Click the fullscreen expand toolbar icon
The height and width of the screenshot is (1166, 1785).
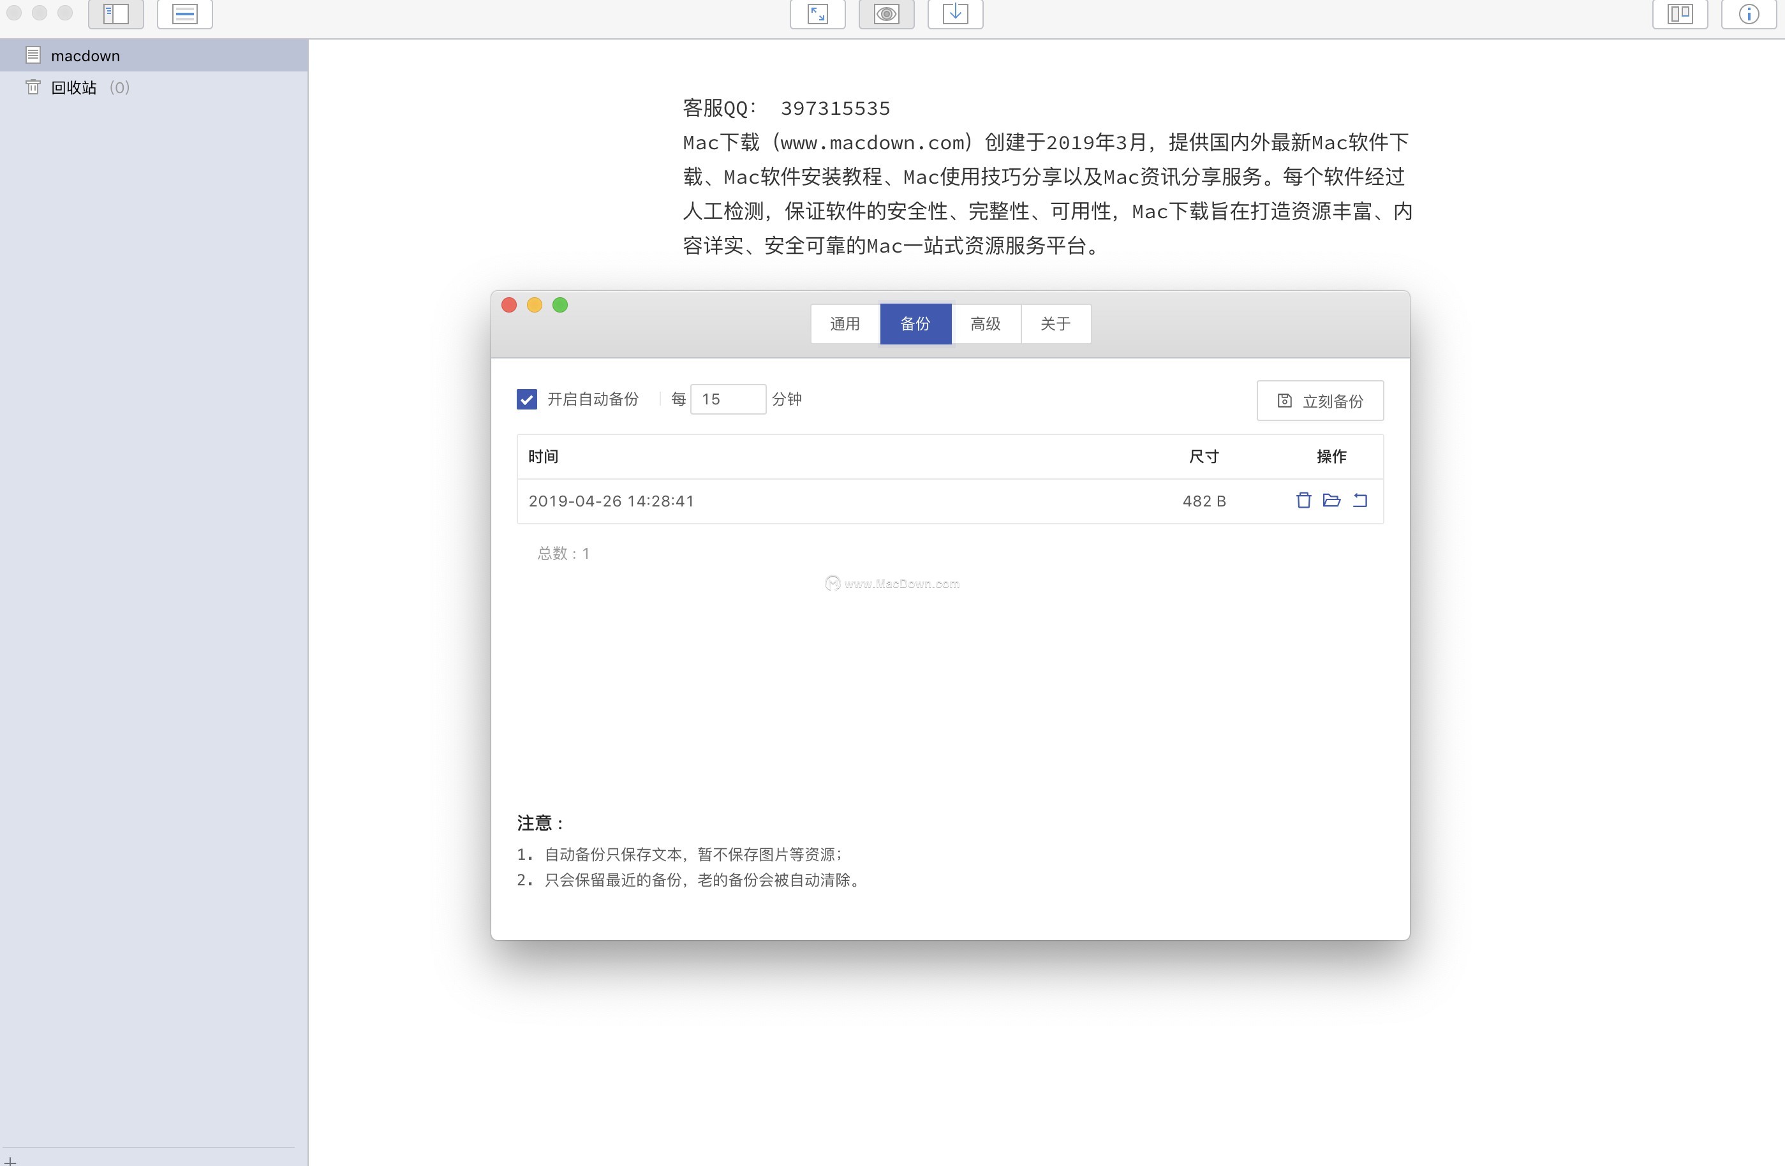tap(817, 13)
